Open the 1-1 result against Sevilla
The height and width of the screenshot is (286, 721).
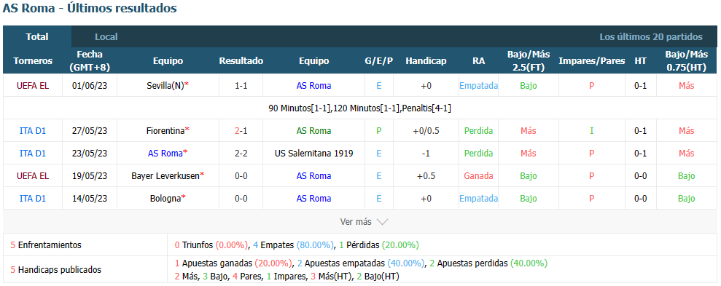[x=241, y=85]
